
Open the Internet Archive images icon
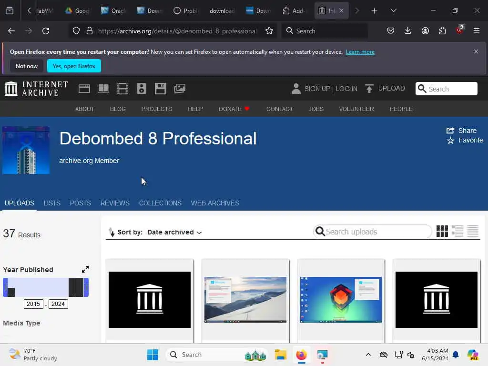[180, 89]
